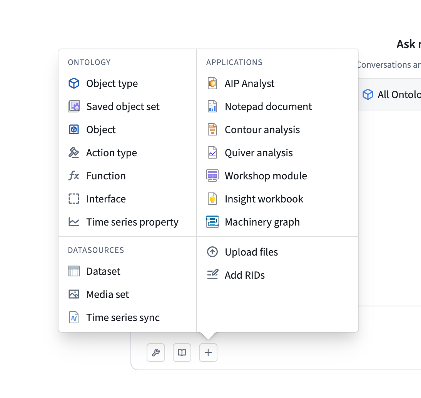Screen dimensions: 421x398
Task: Click the Workshop module icon
Action: 212,176
